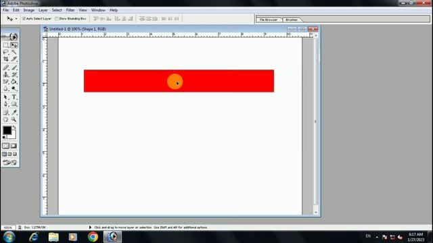Select the Slice tool
433x243 pixels.
pos(14,59)
